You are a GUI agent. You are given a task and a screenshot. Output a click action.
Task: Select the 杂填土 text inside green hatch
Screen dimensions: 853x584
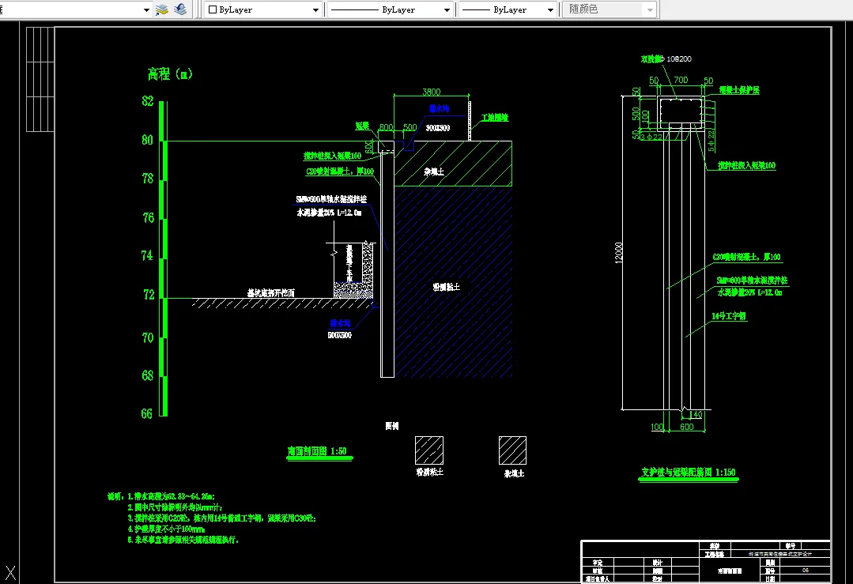tap(434, 171)
